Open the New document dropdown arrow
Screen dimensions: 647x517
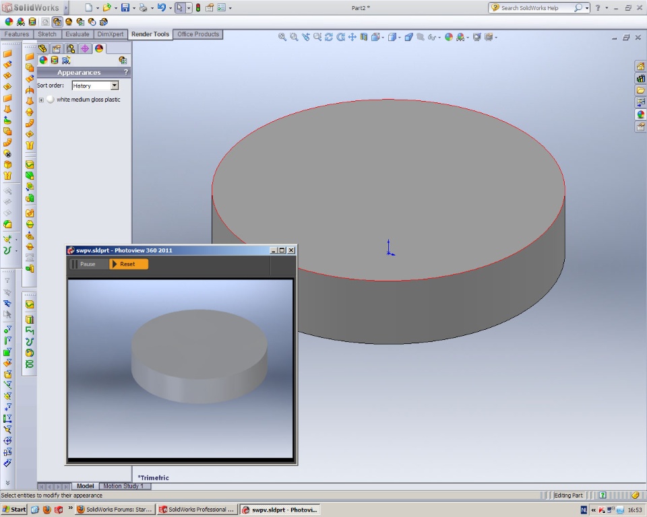coord(97,8)
